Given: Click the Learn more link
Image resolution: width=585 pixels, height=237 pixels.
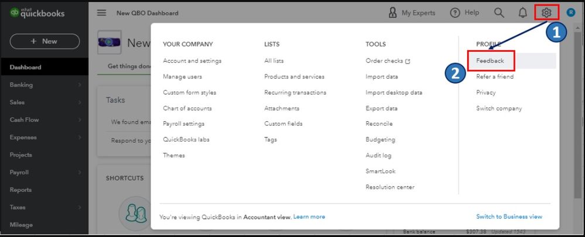Looking at the screenshot, I should (309, 217).
